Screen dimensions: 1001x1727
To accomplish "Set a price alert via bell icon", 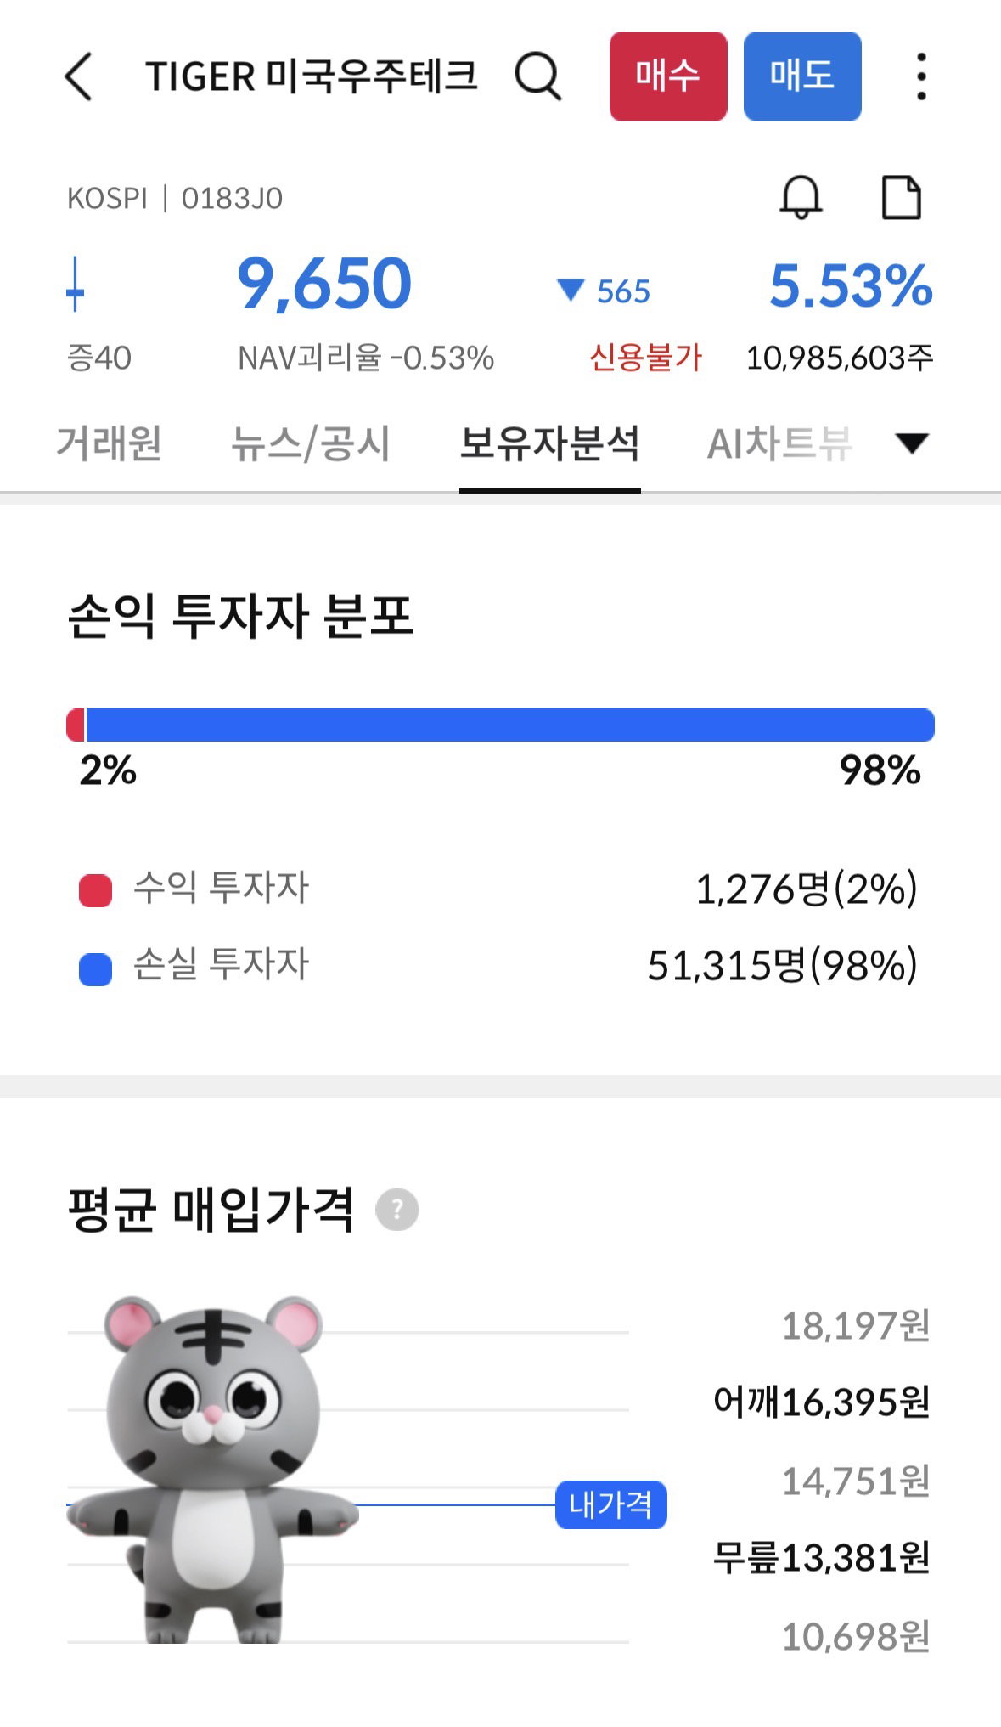I will point(801,198).
